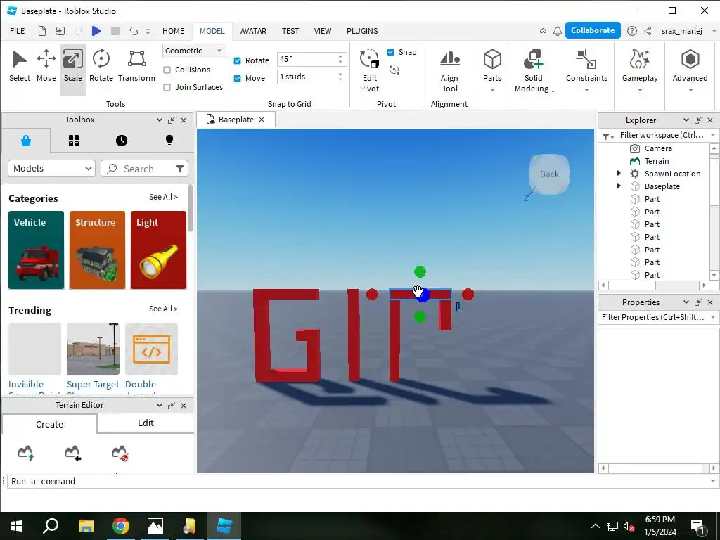
Task: Uncheck the pivot Snap checkbox
Action: pos(391,52)
